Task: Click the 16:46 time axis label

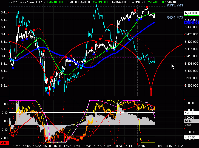Action: (57, 146)
